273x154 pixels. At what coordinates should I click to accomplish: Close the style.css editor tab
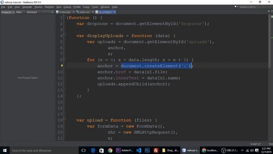tap(93, 12)
